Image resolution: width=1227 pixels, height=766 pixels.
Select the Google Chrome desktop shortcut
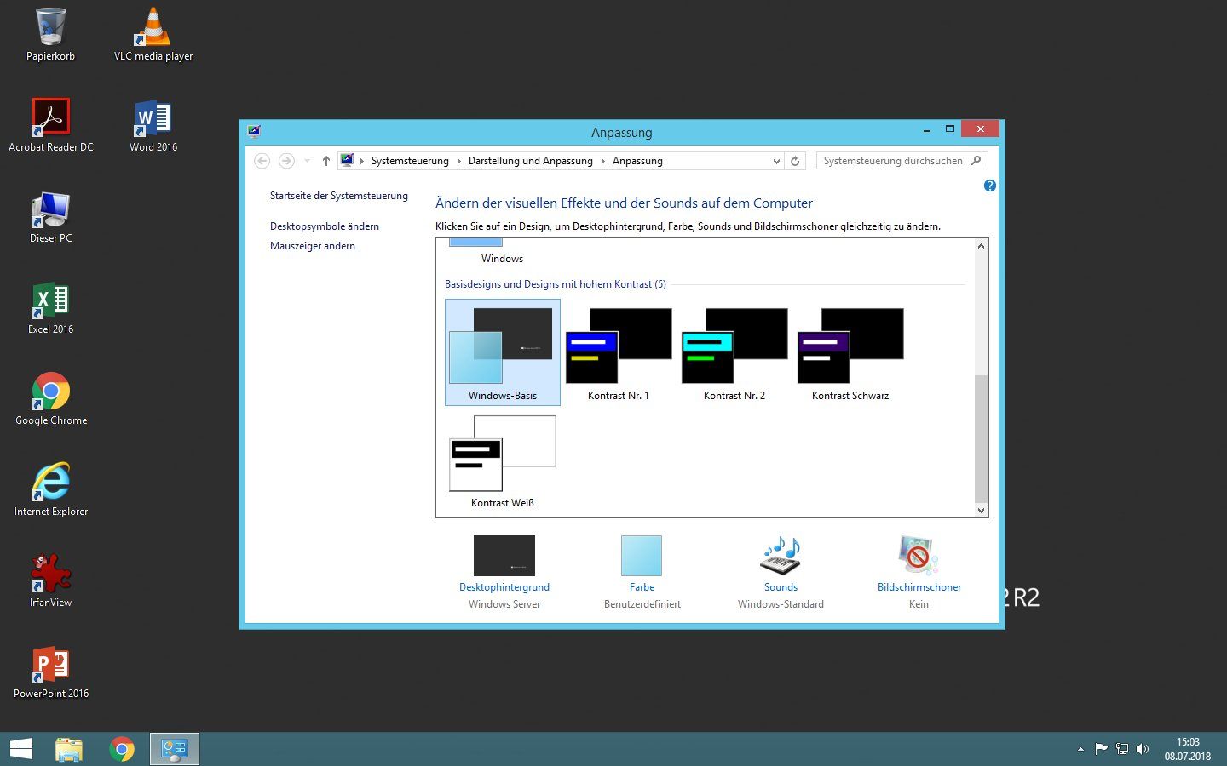[51, 399]
